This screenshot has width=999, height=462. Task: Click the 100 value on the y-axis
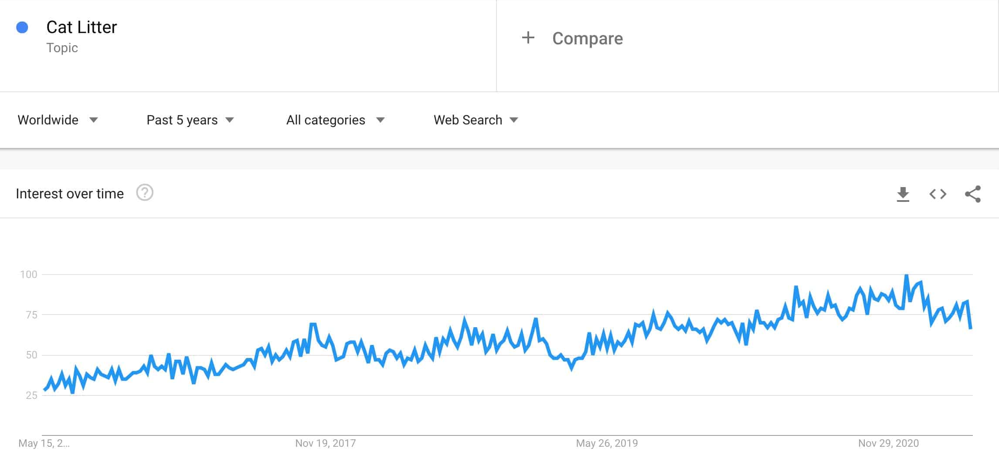[29, 275]
